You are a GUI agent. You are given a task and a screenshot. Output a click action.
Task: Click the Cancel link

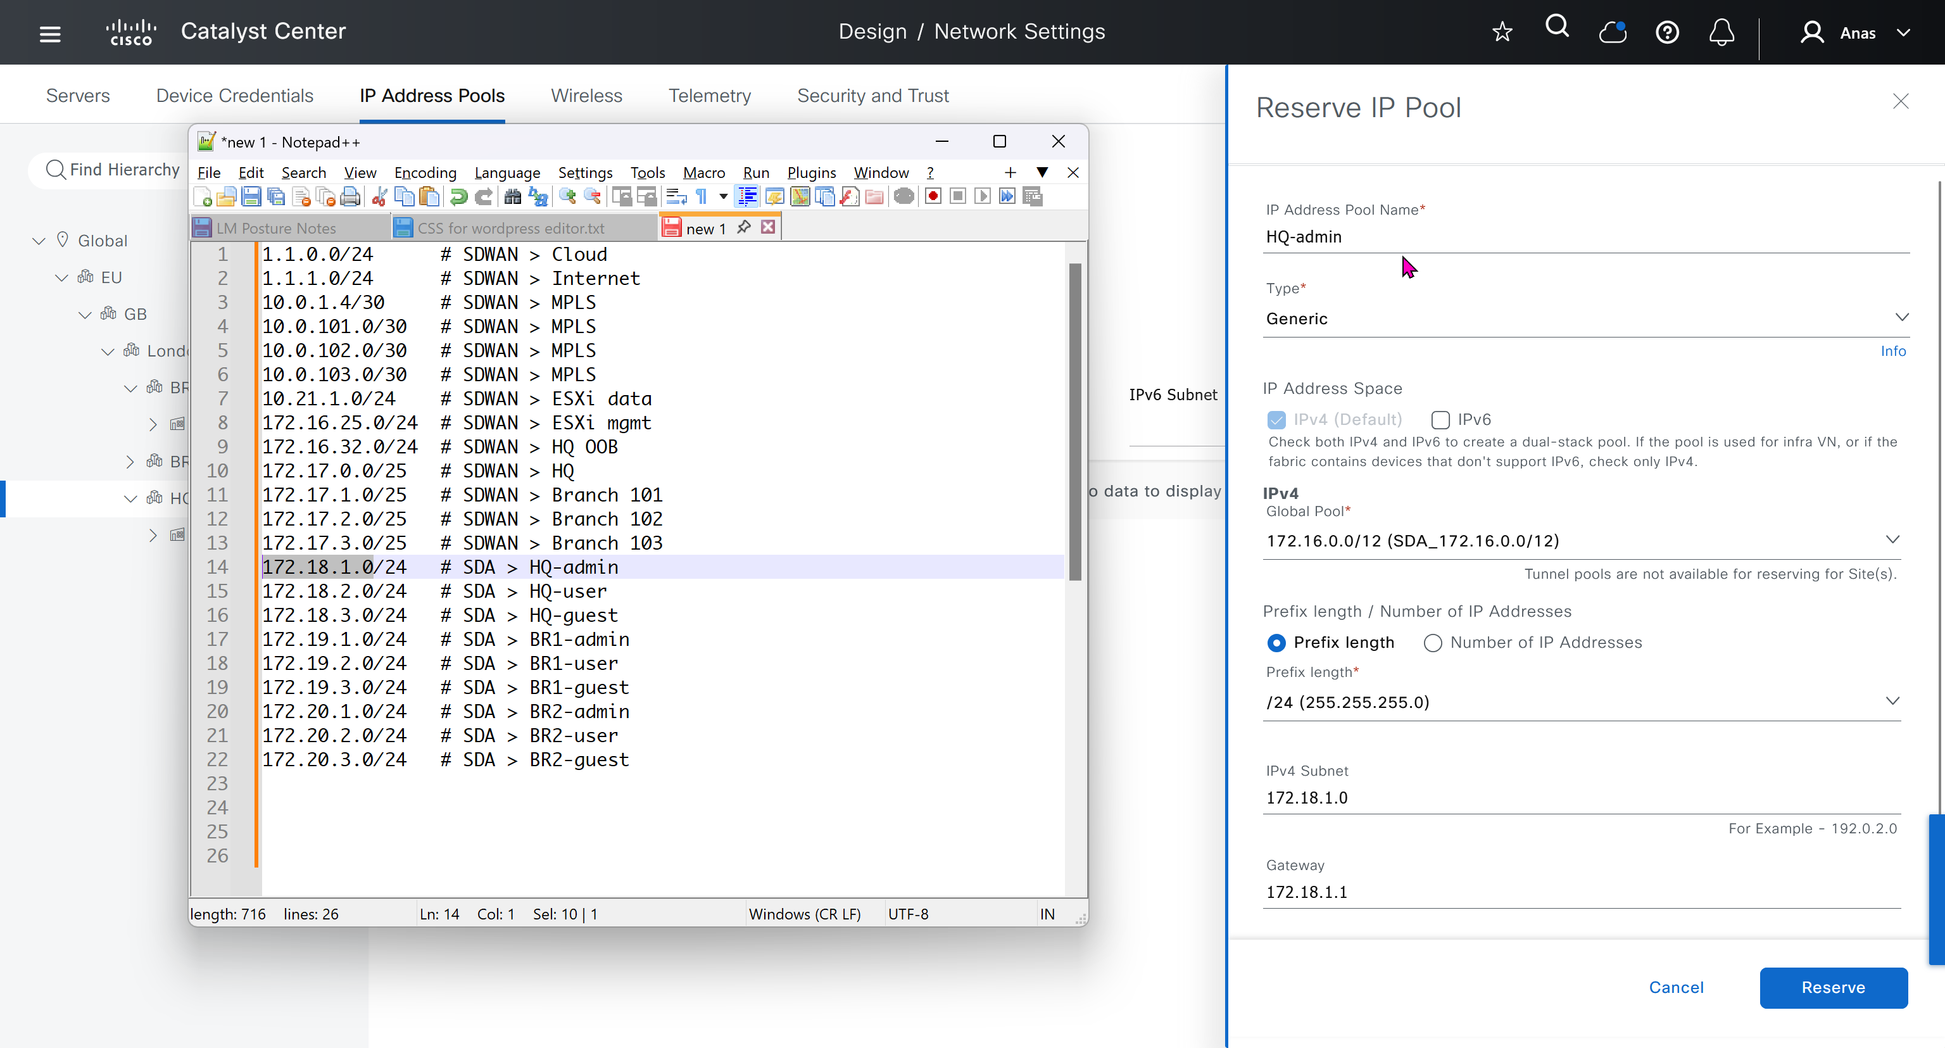(1675, 988)
